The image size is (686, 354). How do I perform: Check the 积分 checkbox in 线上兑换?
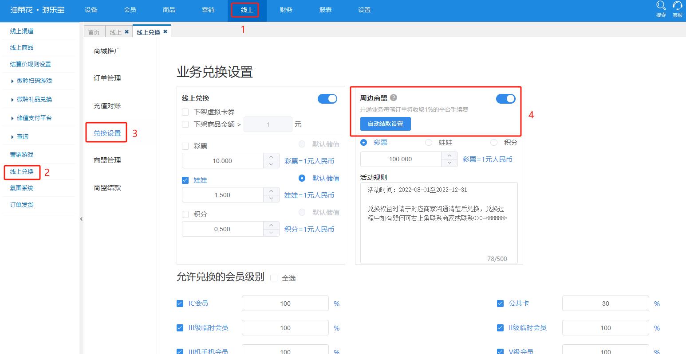point(185,214)
